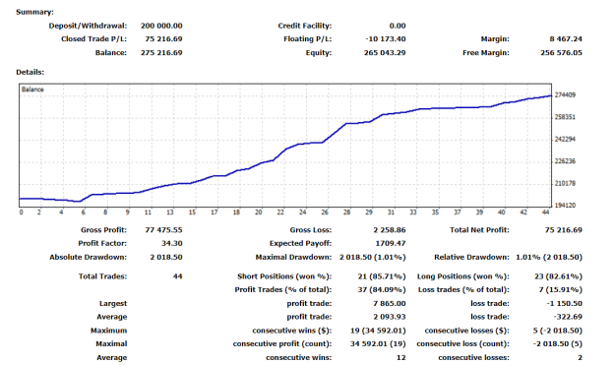Click the Profit Factor value 34.30
Screen dimensions: 615x365
pos(172,243)
